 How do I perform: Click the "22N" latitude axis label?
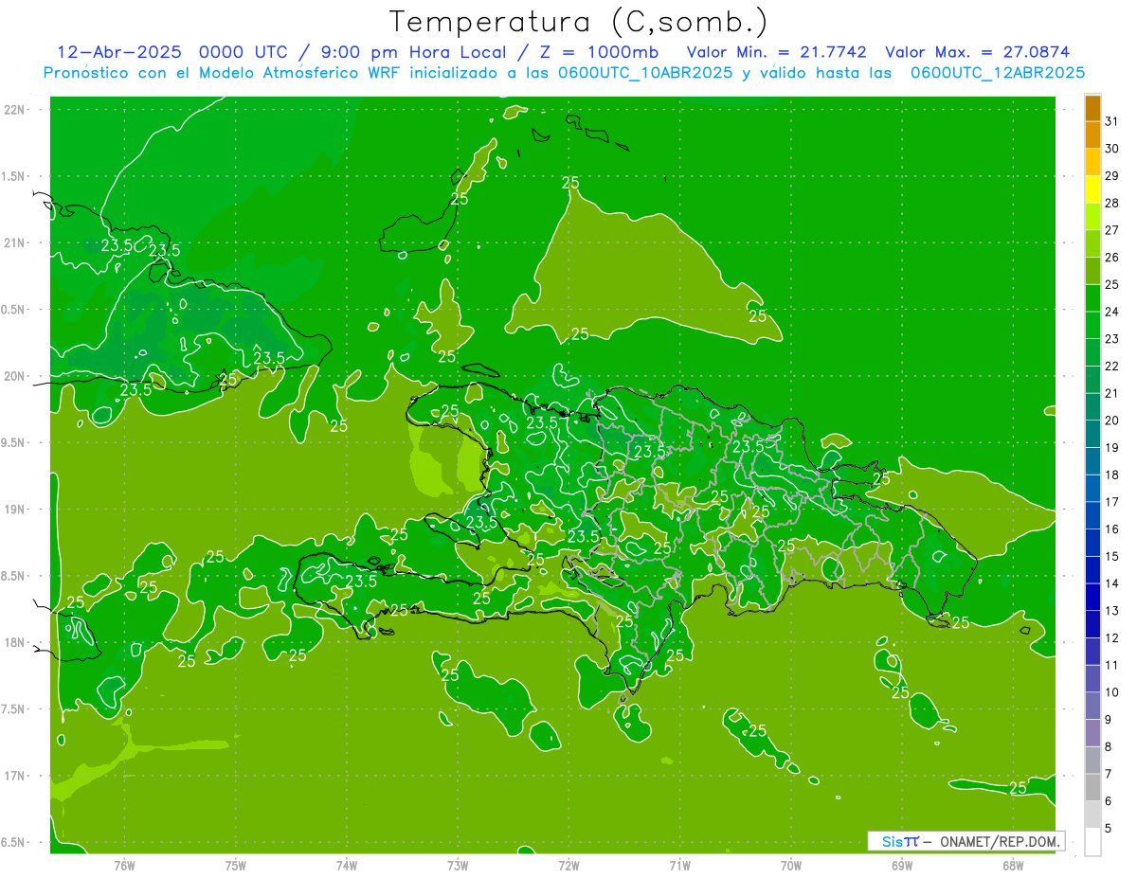15,110
